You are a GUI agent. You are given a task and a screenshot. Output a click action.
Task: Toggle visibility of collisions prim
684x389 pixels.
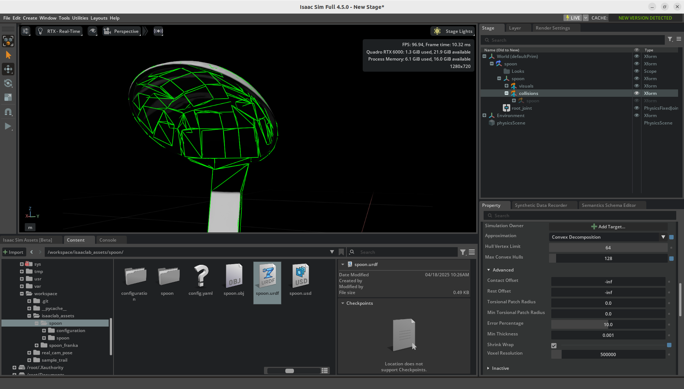(x=637, y=93)
